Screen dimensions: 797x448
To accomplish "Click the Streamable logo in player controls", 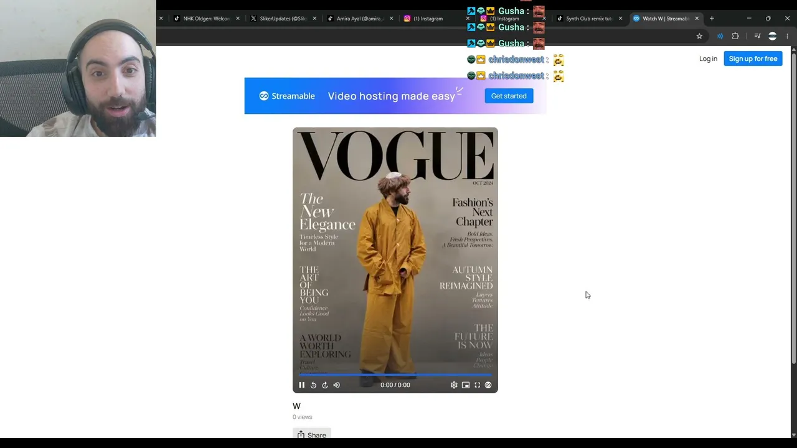I will 488,385.
